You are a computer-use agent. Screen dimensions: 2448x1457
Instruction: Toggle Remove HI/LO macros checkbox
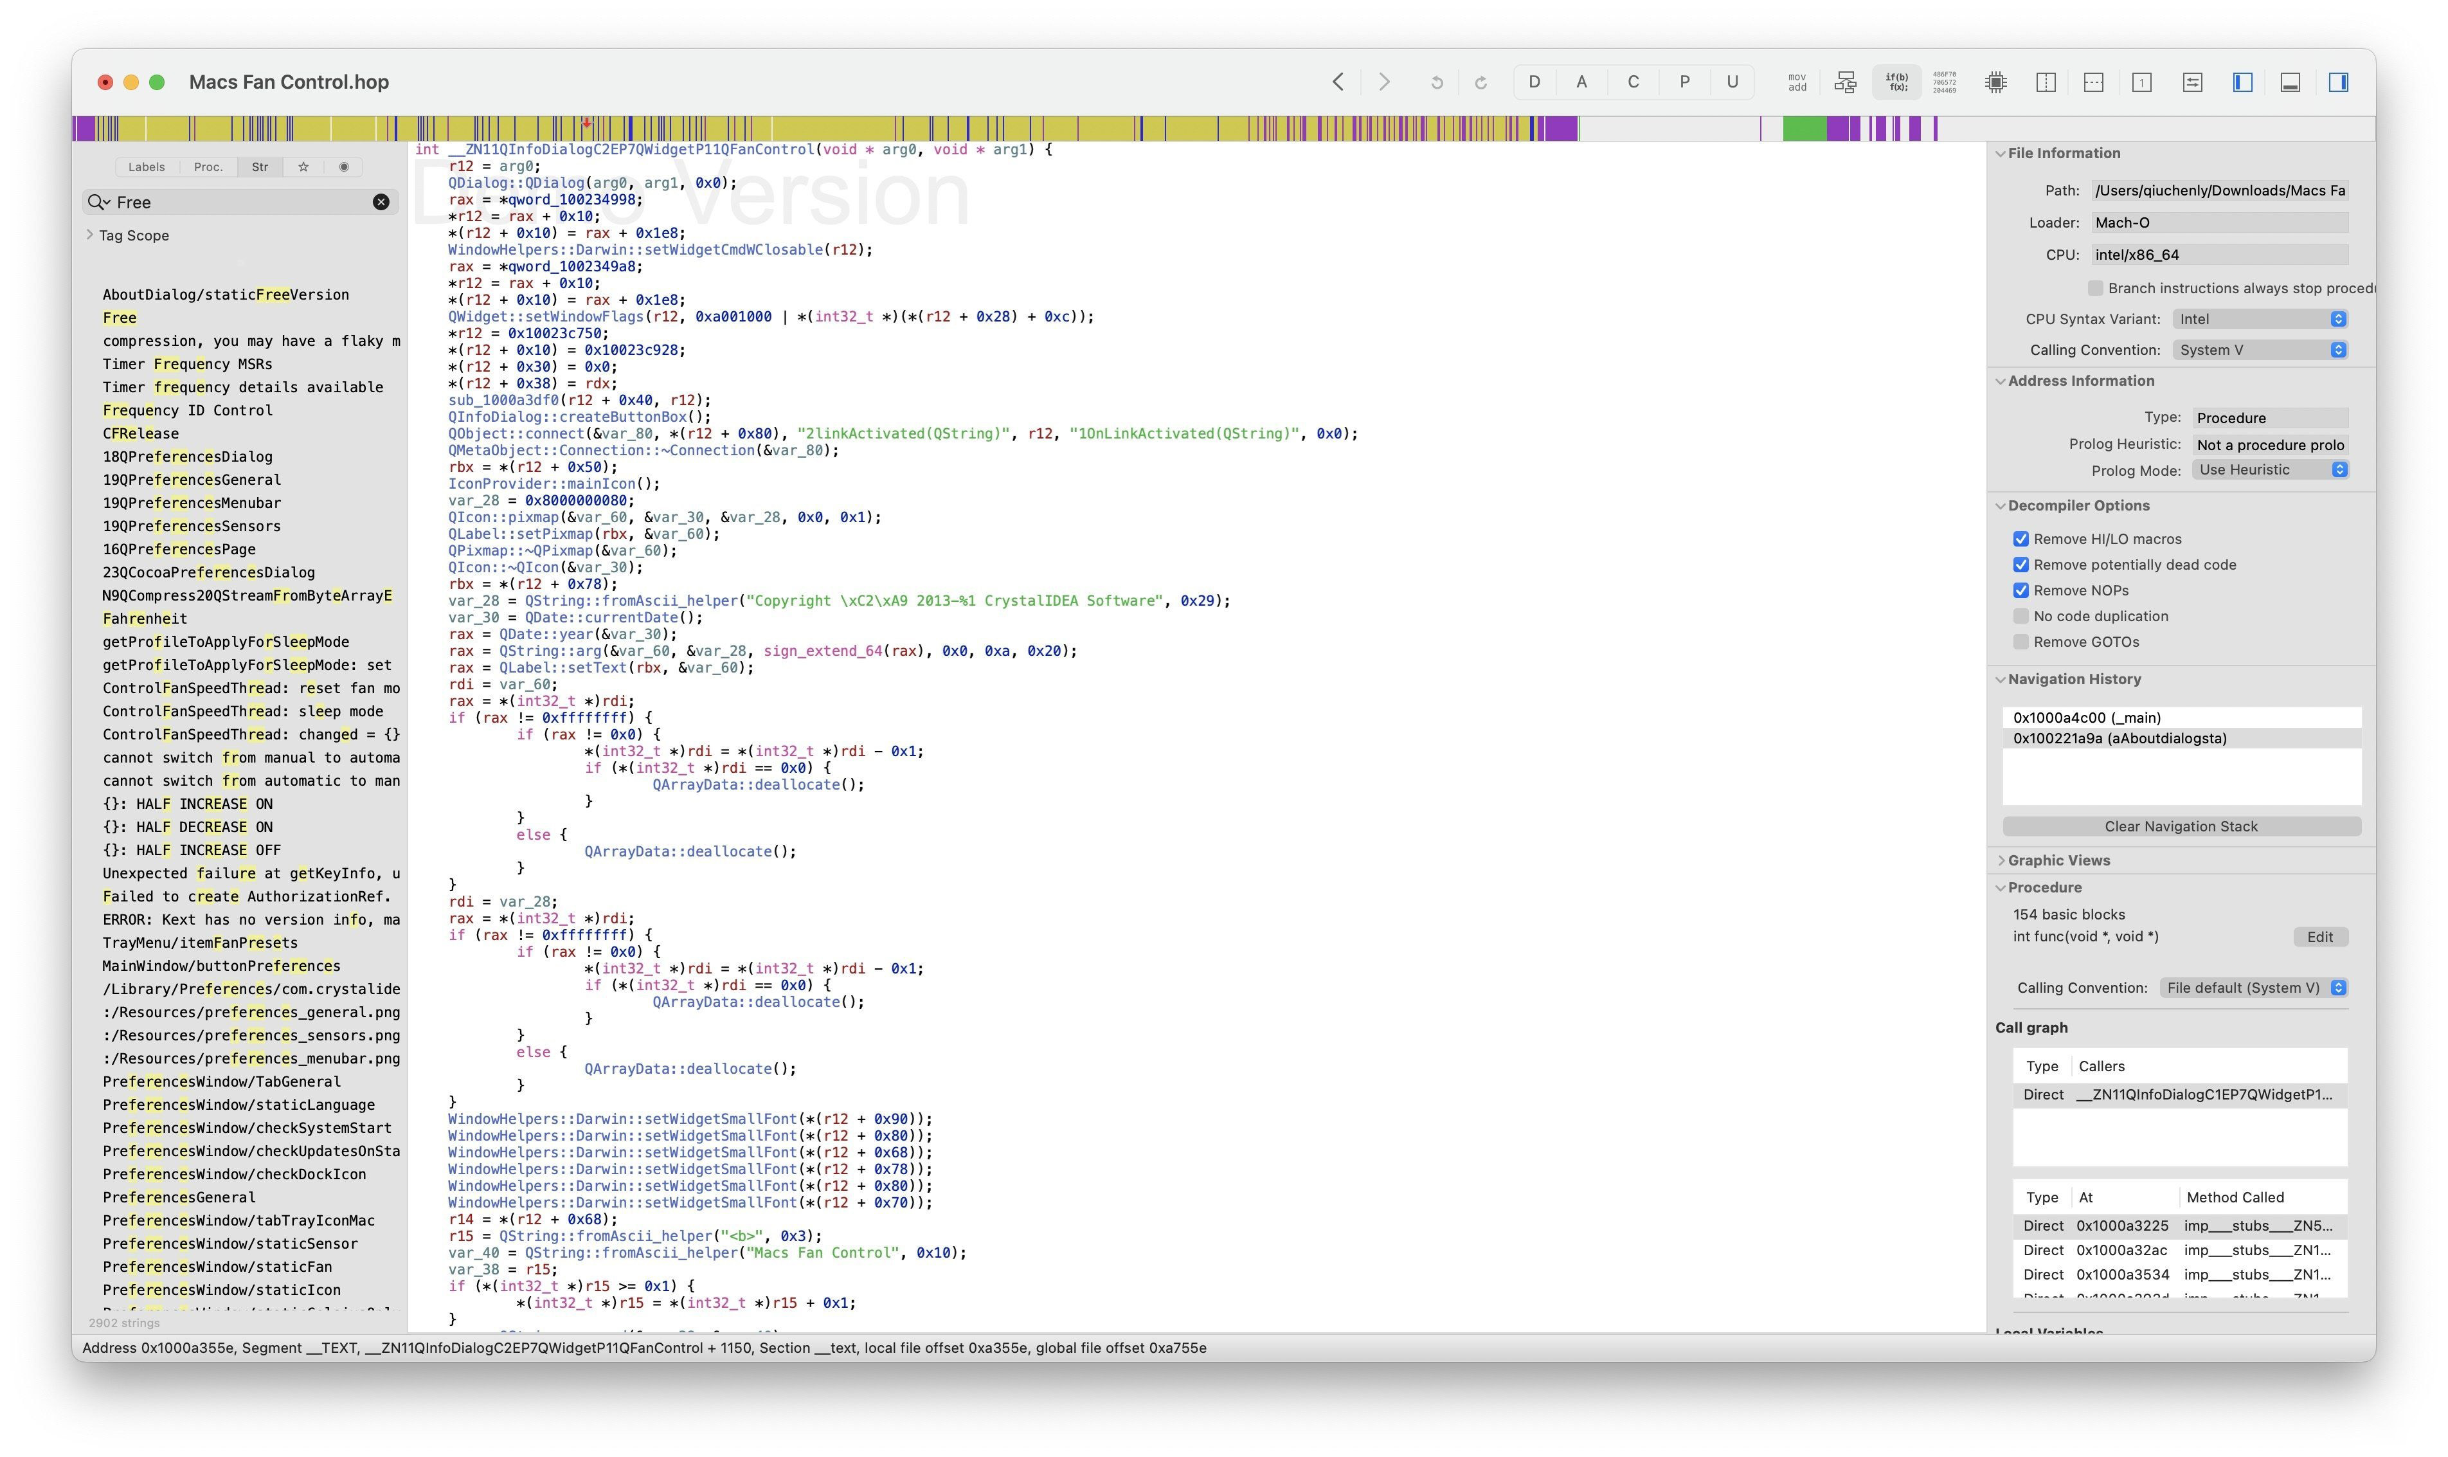[2020, 539]
